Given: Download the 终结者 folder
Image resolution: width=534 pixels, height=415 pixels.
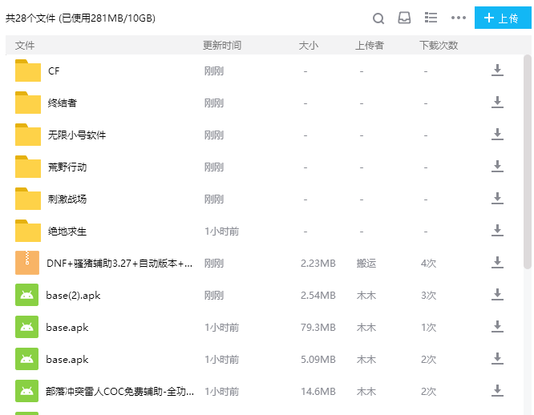Looking at the screenshot, I should 497,103.
